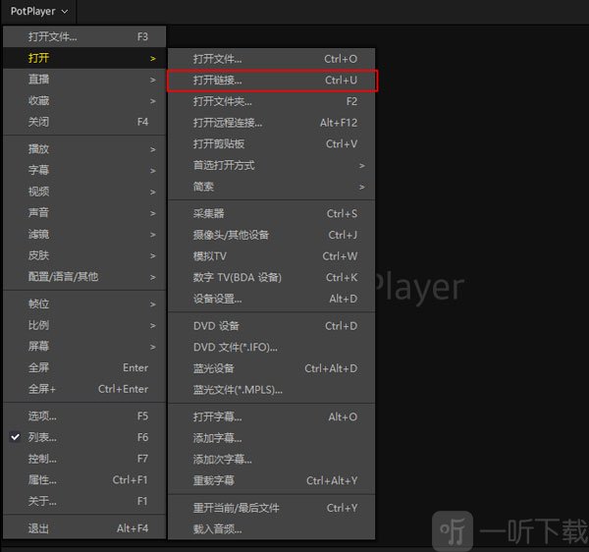Select 蓝光设备 Ctrl+Alt+D
The height and width of the screenshot is (552, 589).
point(272,368)
